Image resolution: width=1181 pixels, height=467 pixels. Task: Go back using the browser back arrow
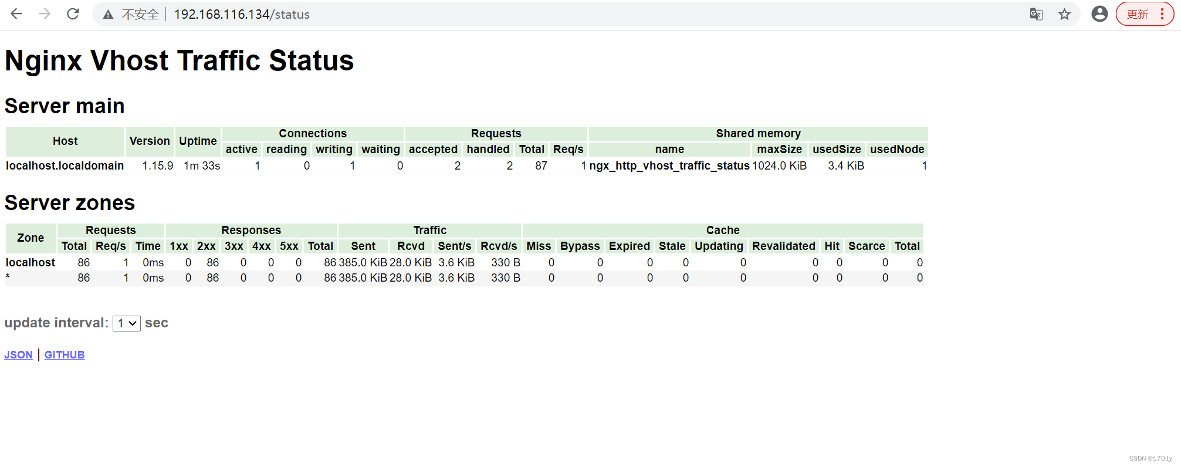coord(16,14)
